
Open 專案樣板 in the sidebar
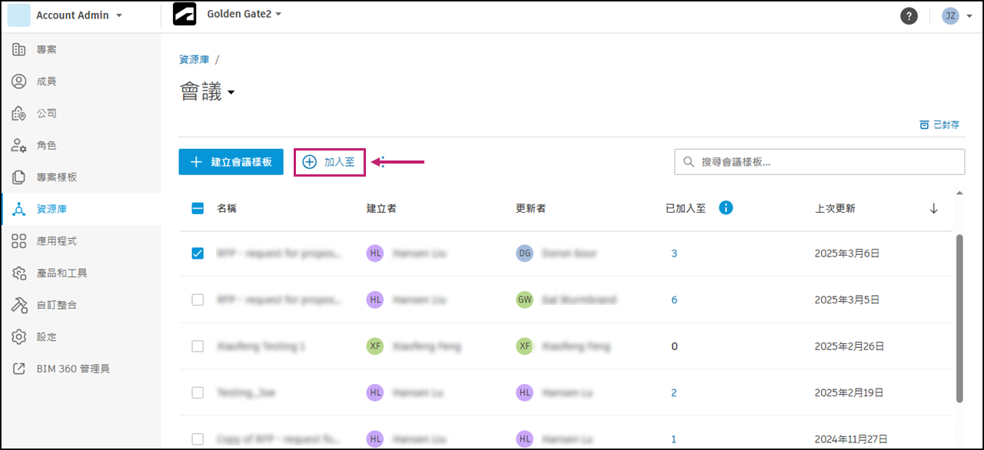pos(57,177)
